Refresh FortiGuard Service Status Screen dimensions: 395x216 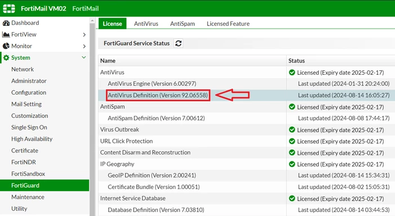(x=179, y=43)
